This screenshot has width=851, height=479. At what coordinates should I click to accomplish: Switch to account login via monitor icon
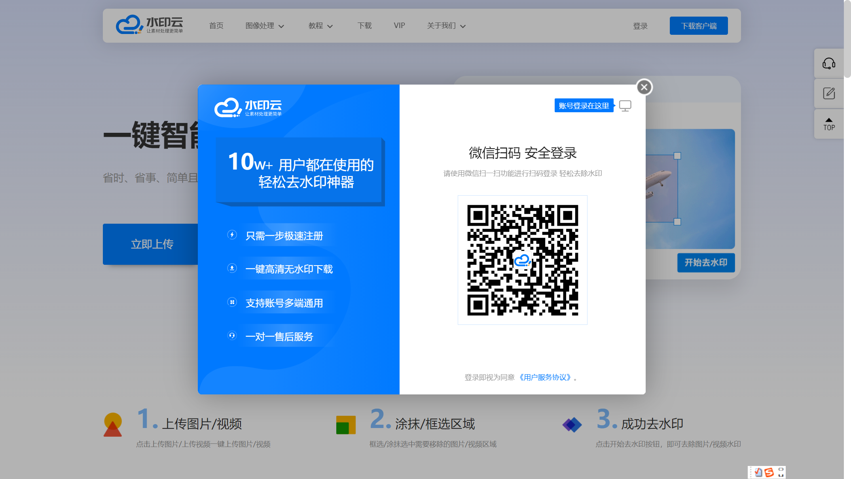point(625,106)
